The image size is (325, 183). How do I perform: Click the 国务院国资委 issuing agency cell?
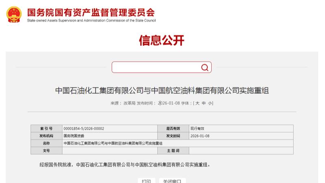tap(72, 136)
